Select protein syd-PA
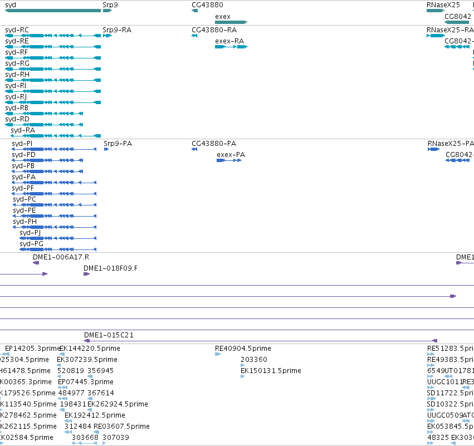474x446 pixels. [x=54, y=183]
